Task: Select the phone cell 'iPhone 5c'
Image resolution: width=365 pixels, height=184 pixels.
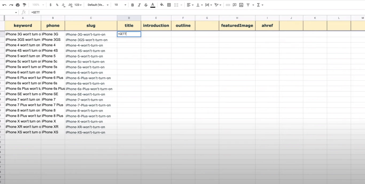Action: (53, 62)
